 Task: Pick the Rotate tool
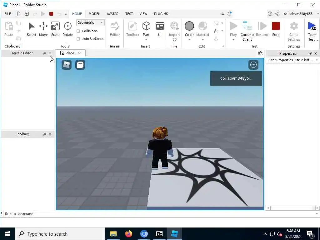point(68,29)
